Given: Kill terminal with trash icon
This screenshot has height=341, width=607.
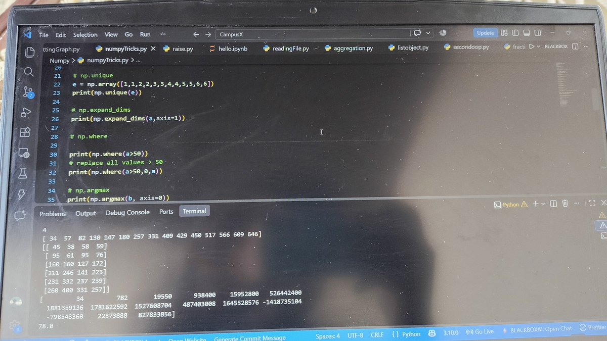Looking at the screenshot, I should [x=565, y=204].
